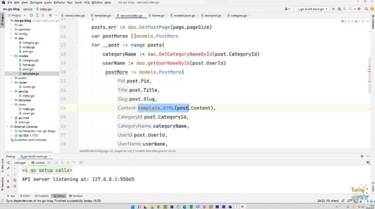This screenshot has height=209, width=375.
Task: Expand the public folder in the project tree
Action: [12, 78]
